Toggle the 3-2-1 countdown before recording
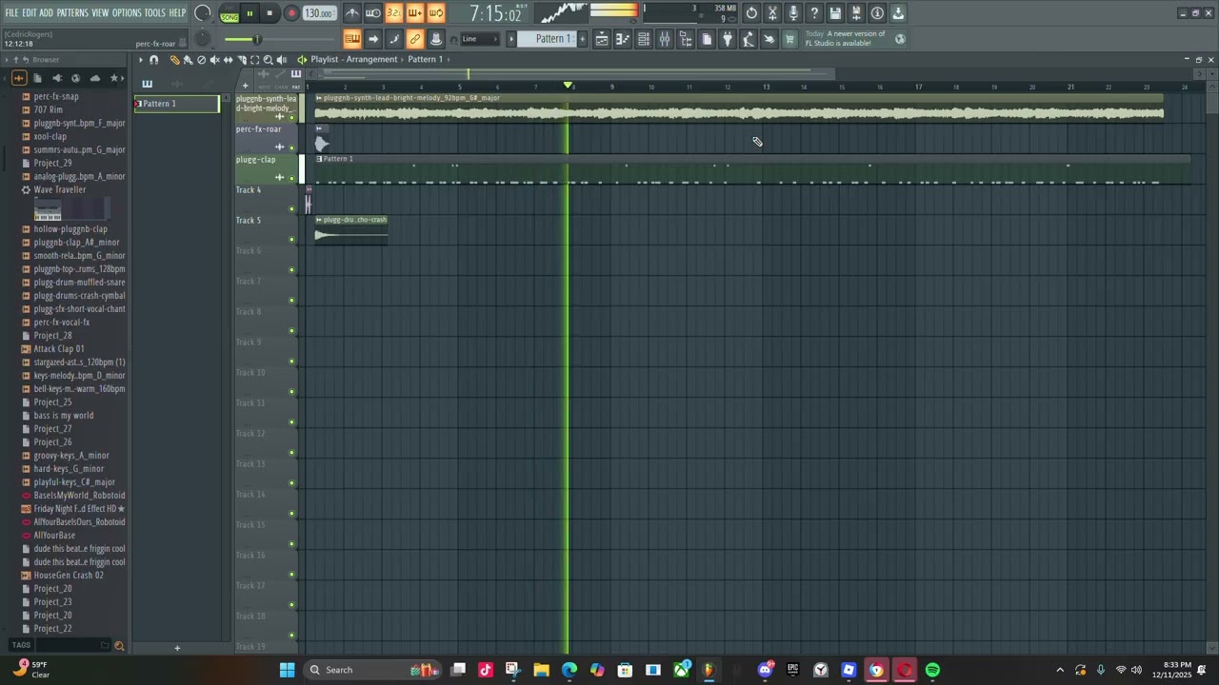The height and width of the screenshot is (685, 1219). pyautogui.click(x=393, y=13)
